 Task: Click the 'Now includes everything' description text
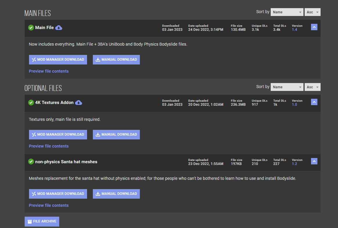coord(108,44)
